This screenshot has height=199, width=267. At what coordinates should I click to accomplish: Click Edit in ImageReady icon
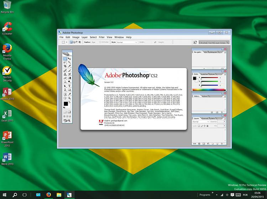(67, 121)
